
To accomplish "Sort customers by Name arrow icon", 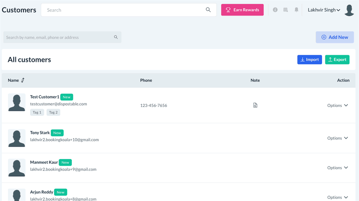I will 23,80.
